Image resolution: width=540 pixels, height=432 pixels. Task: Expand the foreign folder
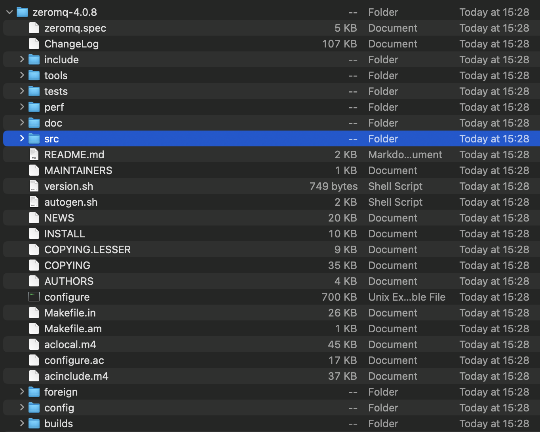pyautogui.click(x=22, y=392)
